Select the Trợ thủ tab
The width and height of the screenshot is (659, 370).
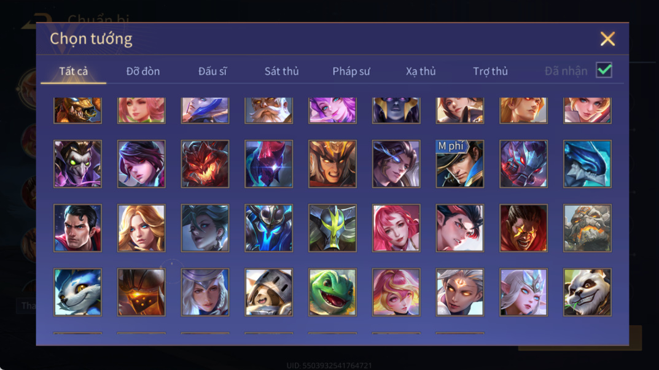point(491,71)
